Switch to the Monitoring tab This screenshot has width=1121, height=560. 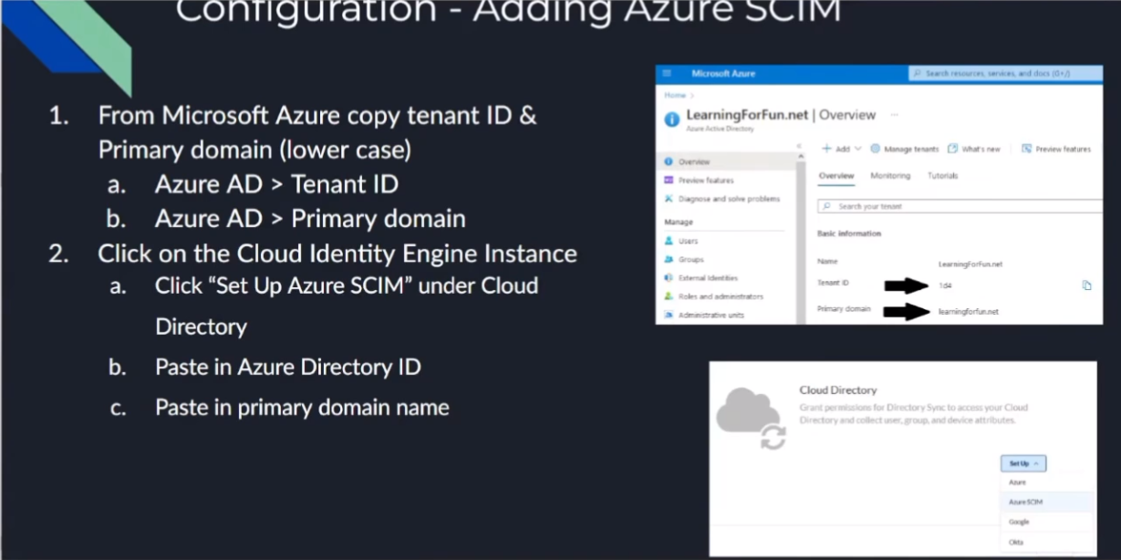890,176
